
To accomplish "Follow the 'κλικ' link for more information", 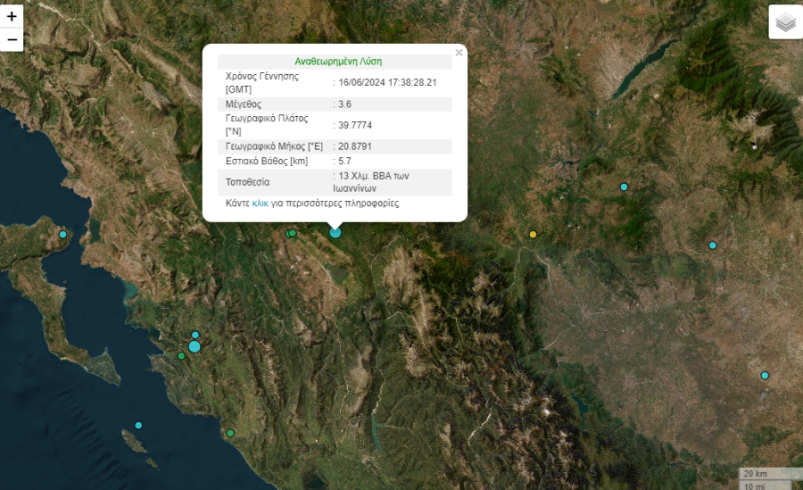I will [261, 203].
